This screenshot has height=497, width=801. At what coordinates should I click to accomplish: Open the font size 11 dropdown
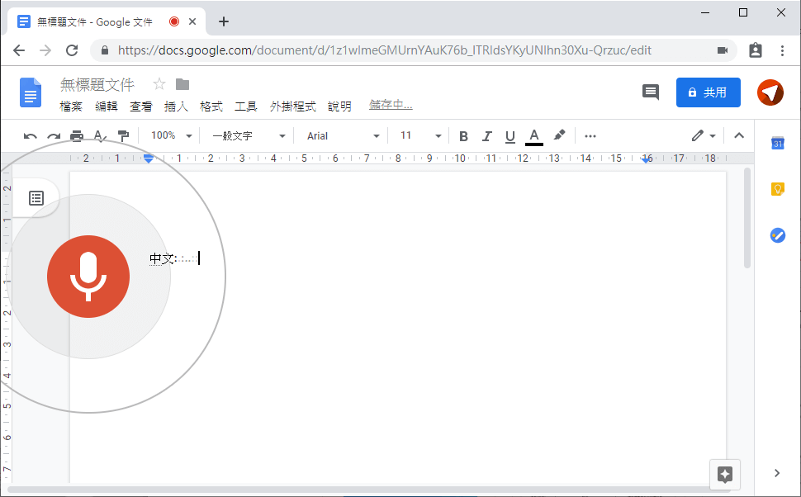pos(420,136)
